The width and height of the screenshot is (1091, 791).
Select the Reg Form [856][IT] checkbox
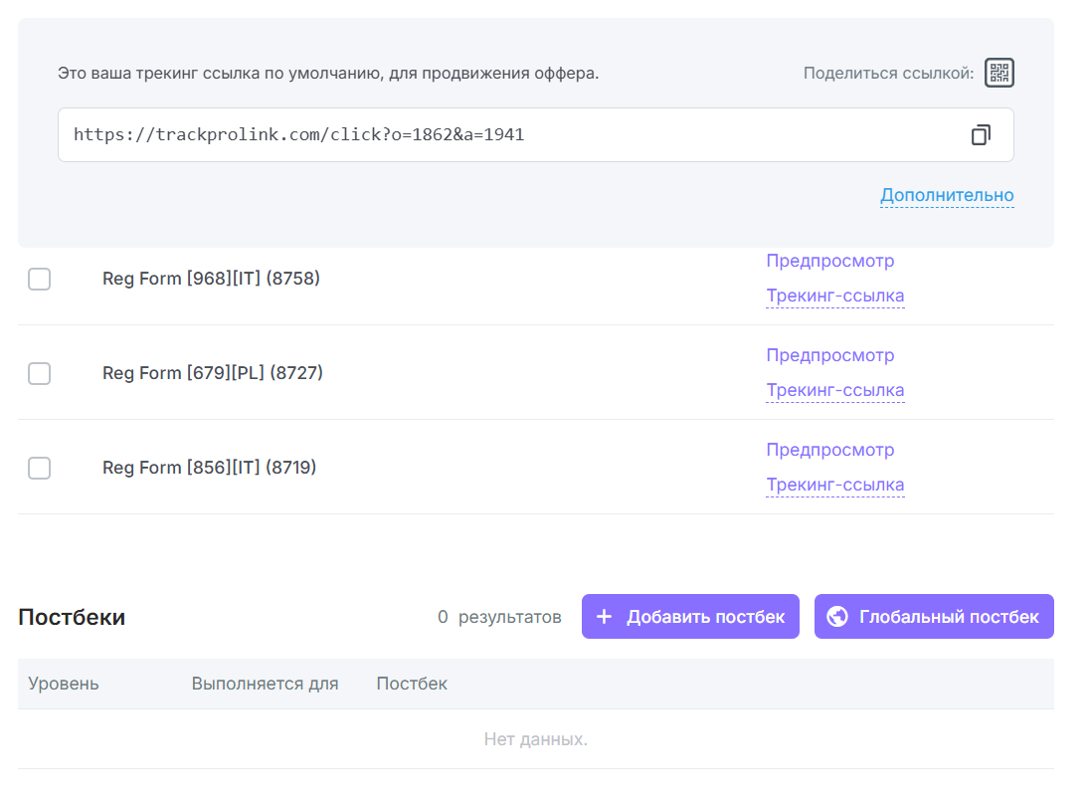click(39, 469)
